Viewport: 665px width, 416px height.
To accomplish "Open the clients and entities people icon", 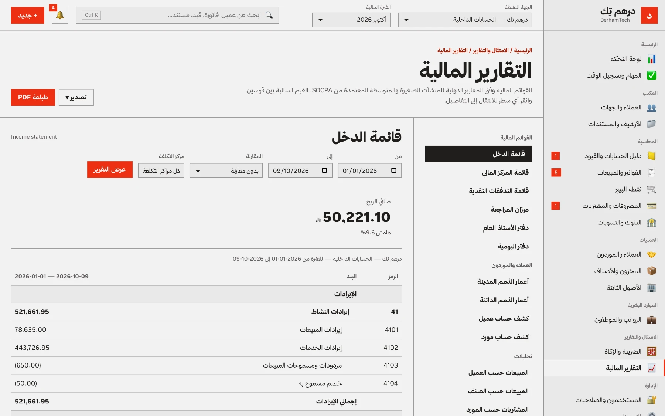I will [x=651, y=108].
